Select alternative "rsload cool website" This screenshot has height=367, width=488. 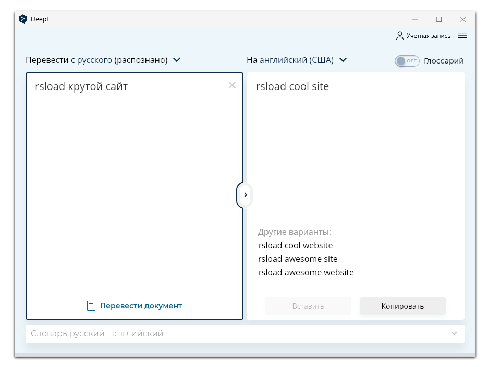click(295, 245)
